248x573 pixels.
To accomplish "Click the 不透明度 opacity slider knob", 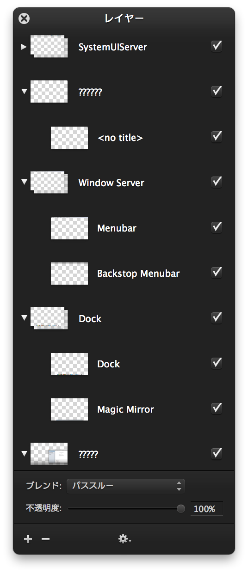I will pyautogui.click(x=181, y=509).
